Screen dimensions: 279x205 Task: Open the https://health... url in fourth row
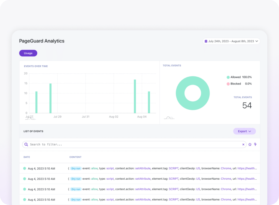coord(247,200)
